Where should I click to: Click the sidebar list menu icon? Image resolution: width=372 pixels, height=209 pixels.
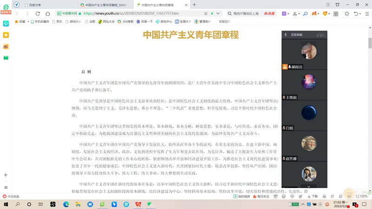[6, 188]
